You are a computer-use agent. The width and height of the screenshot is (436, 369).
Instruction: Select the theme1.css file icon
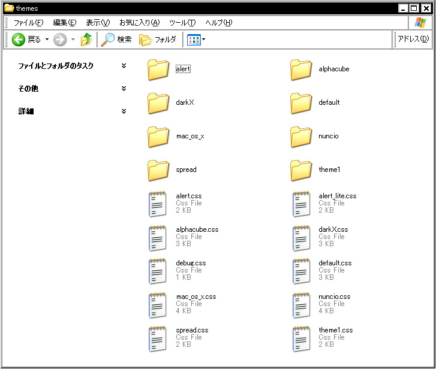point(301,338)
